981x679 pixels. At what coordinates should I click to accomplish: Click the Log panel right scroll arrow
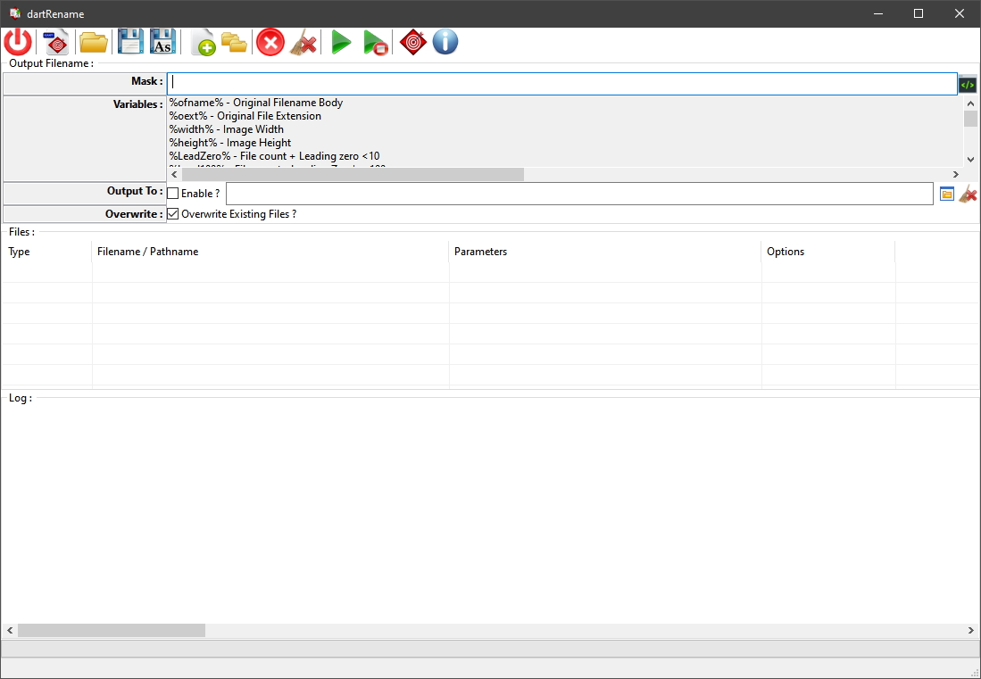pos(971,630)
